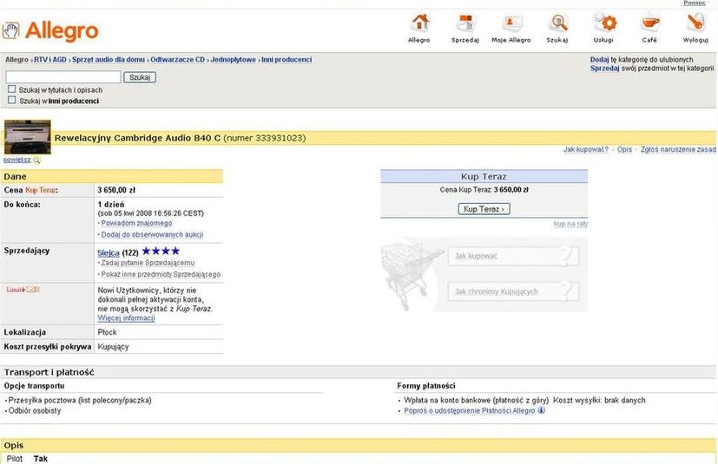Enable 'Szukaj w Inni producenci' checkbox

[12, 101]
